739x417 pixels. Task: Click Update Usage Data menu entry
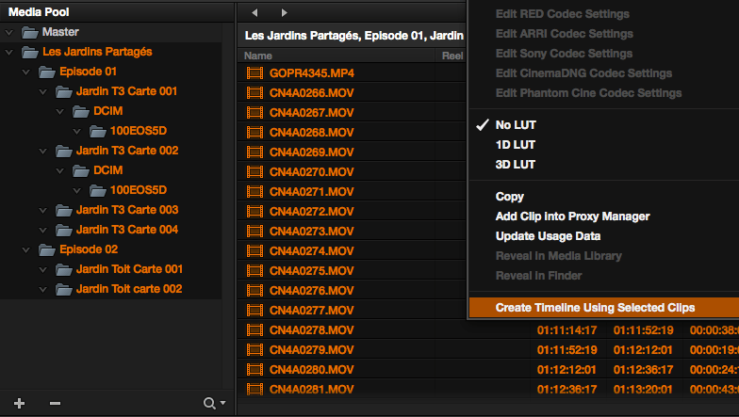click(x=548, y=236)
